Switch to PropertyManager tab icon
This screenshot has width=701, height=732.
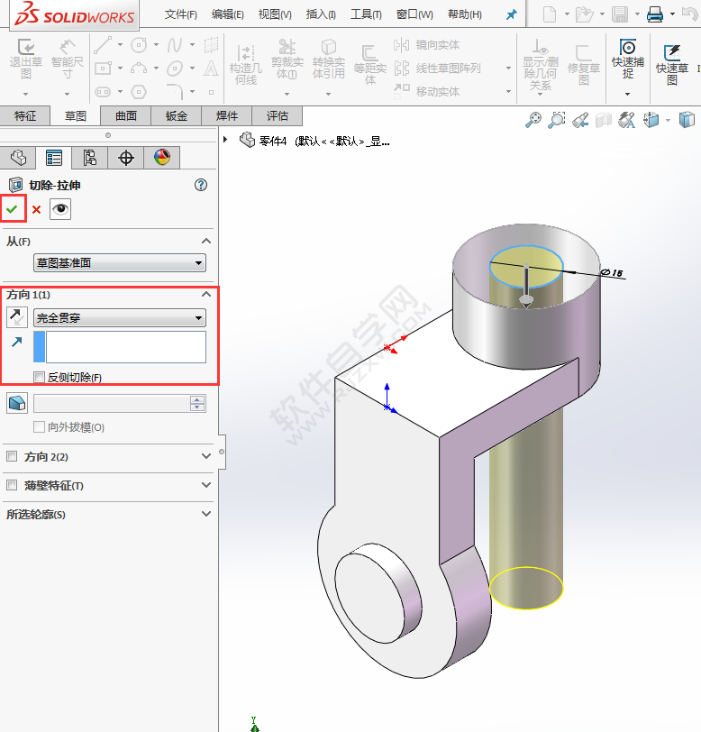(54, 158)
